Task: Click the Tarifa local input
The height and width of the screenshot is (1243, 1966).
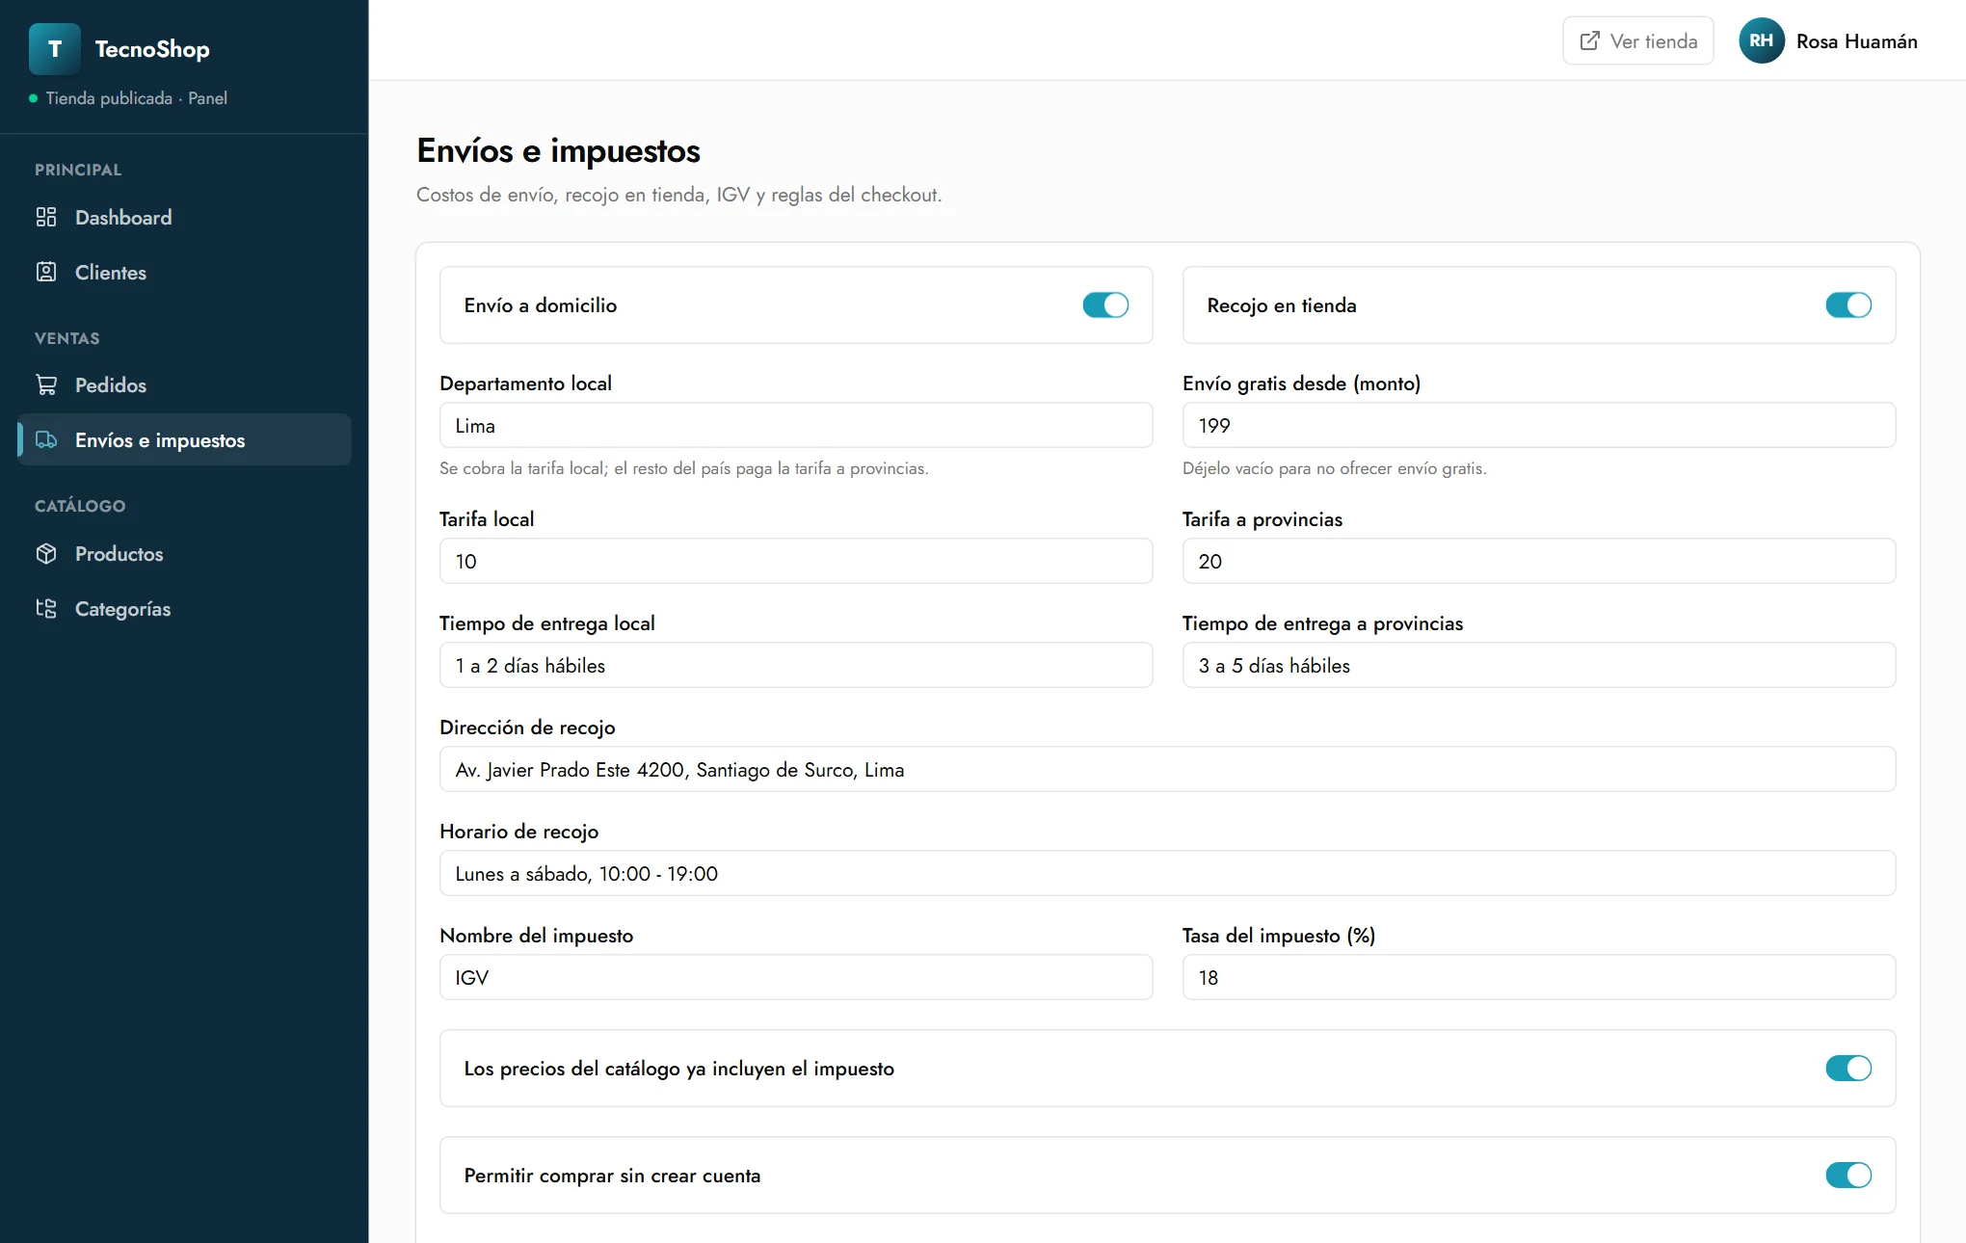Action: coord(796,562)
